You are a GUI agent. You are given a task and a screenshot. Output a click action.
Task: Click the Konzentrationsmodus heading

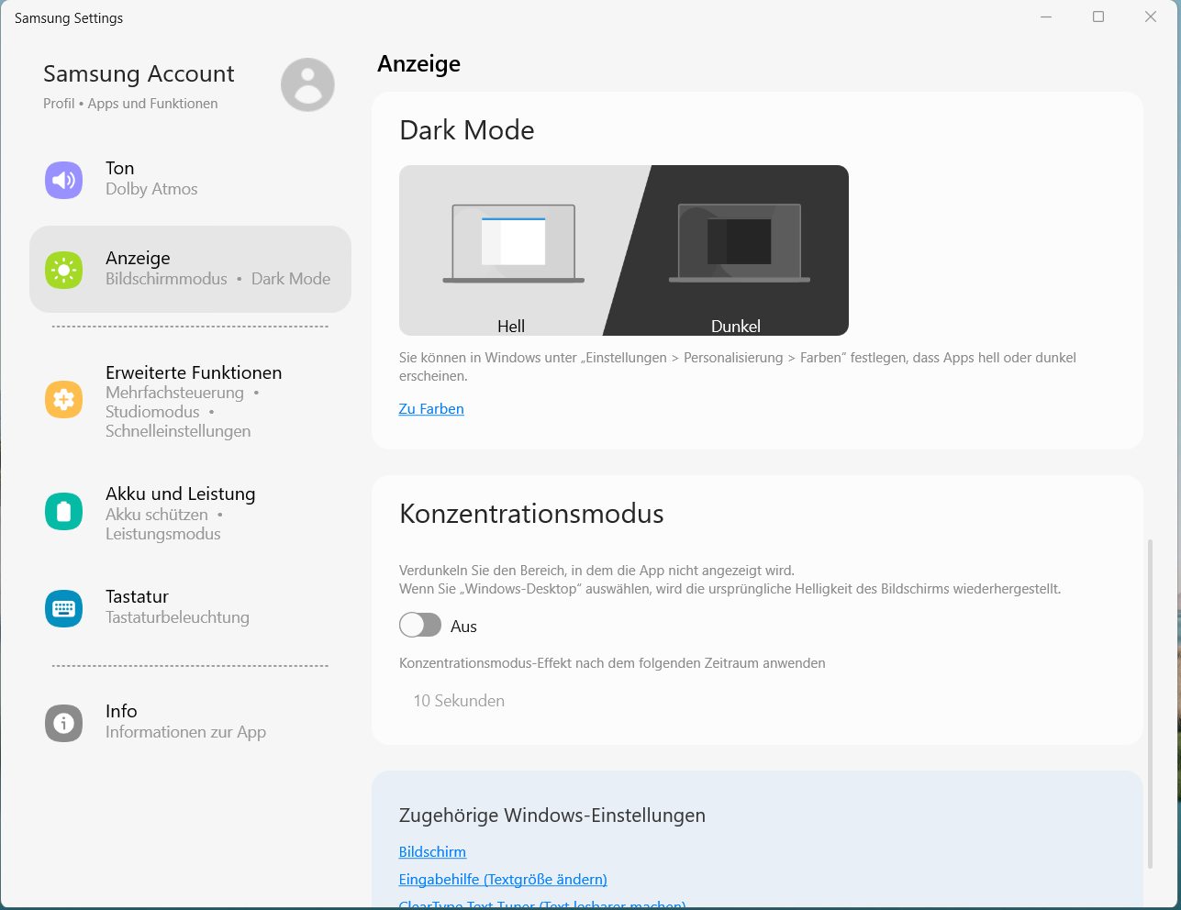pyautogui.click(x=531, y=514)
